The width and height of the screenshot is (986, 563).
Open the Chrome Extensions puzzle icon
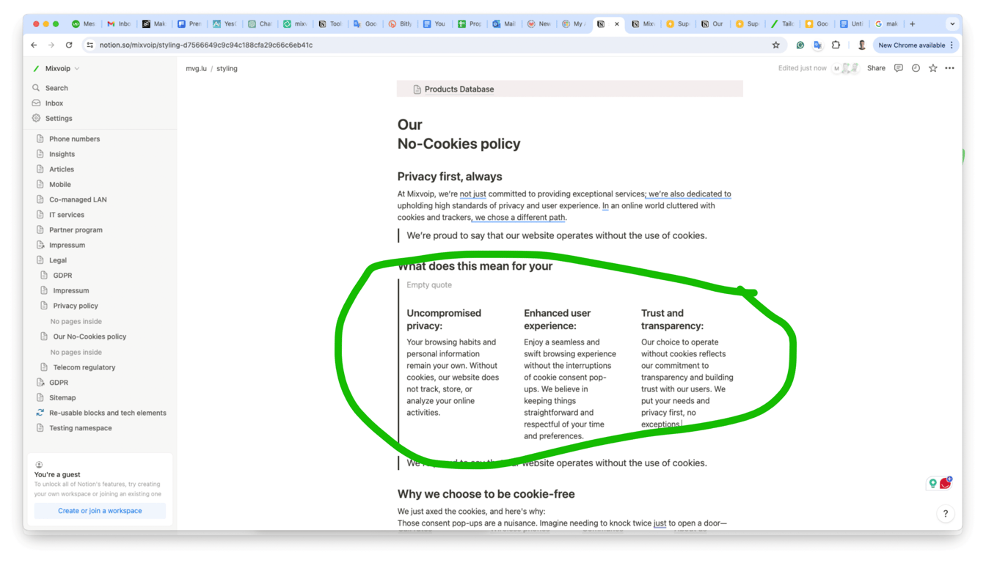(x=836, y=45)
